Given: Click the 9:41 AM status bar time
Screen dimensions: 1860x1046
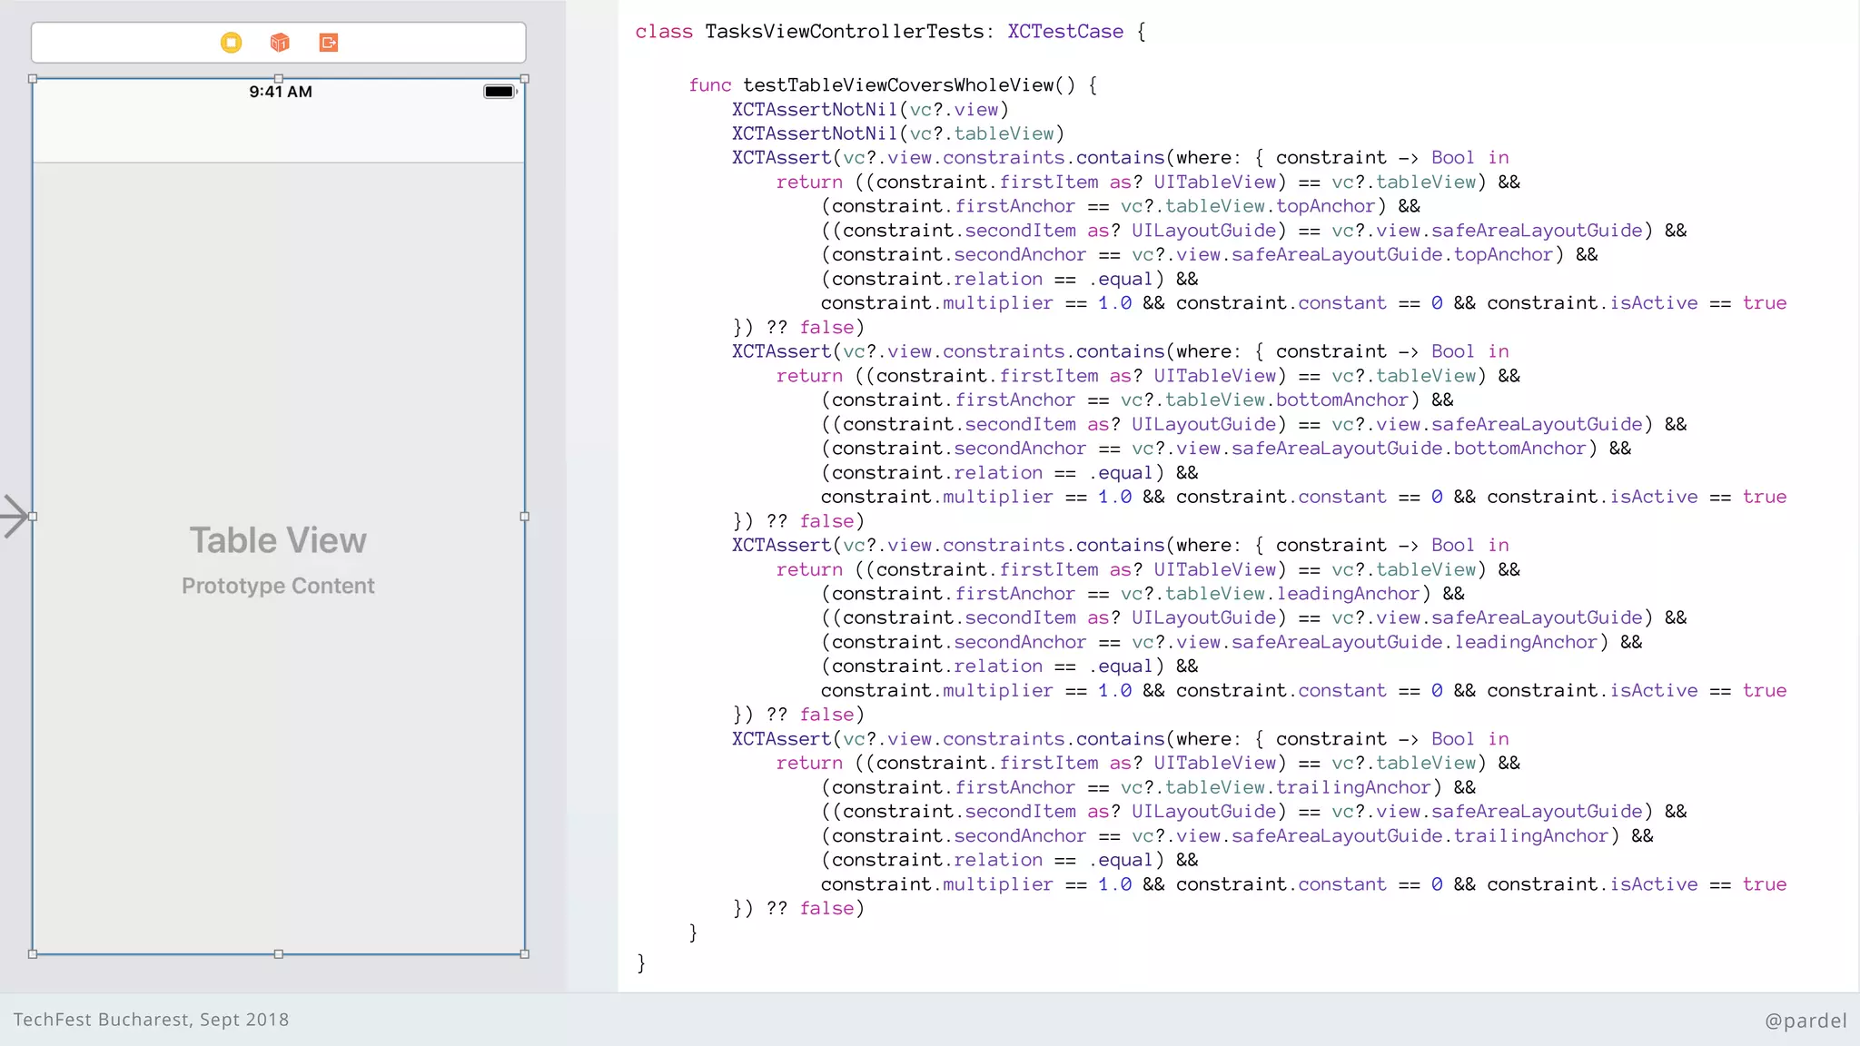Looking at the screenshot, I should (281, 92).
